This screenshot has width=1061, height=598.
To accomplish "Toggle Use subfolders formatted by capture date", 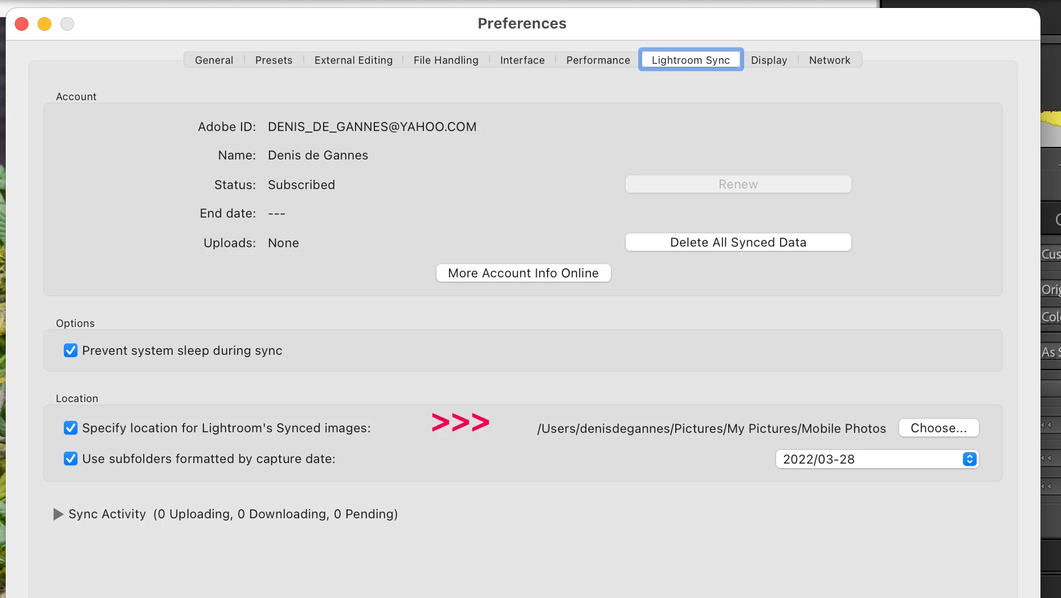I will tap(71, 458).
